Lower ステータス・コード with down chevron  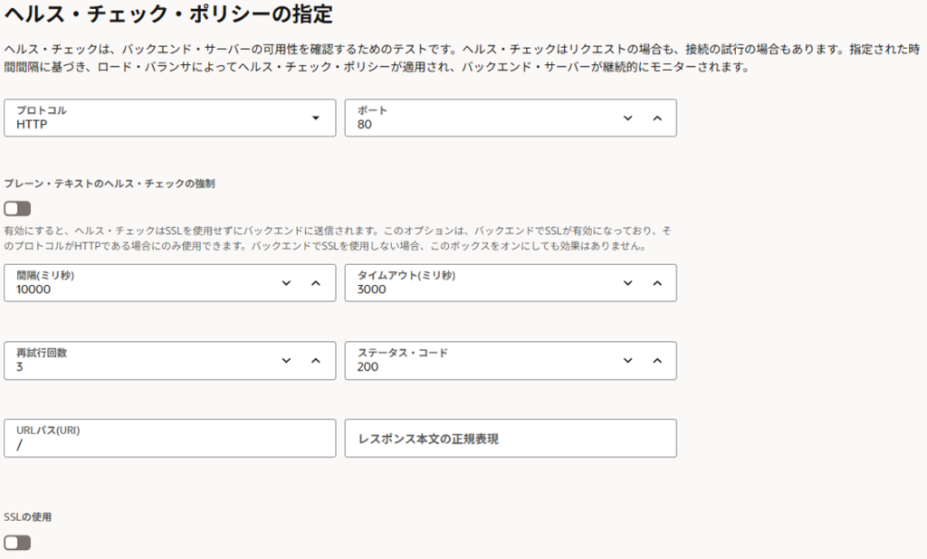[x=627, y=360]
